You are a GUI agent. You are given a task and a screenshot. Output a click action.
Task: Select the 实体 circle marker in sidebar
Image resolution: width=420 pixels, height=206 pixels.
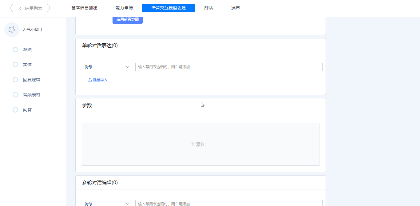pos(15,65)
